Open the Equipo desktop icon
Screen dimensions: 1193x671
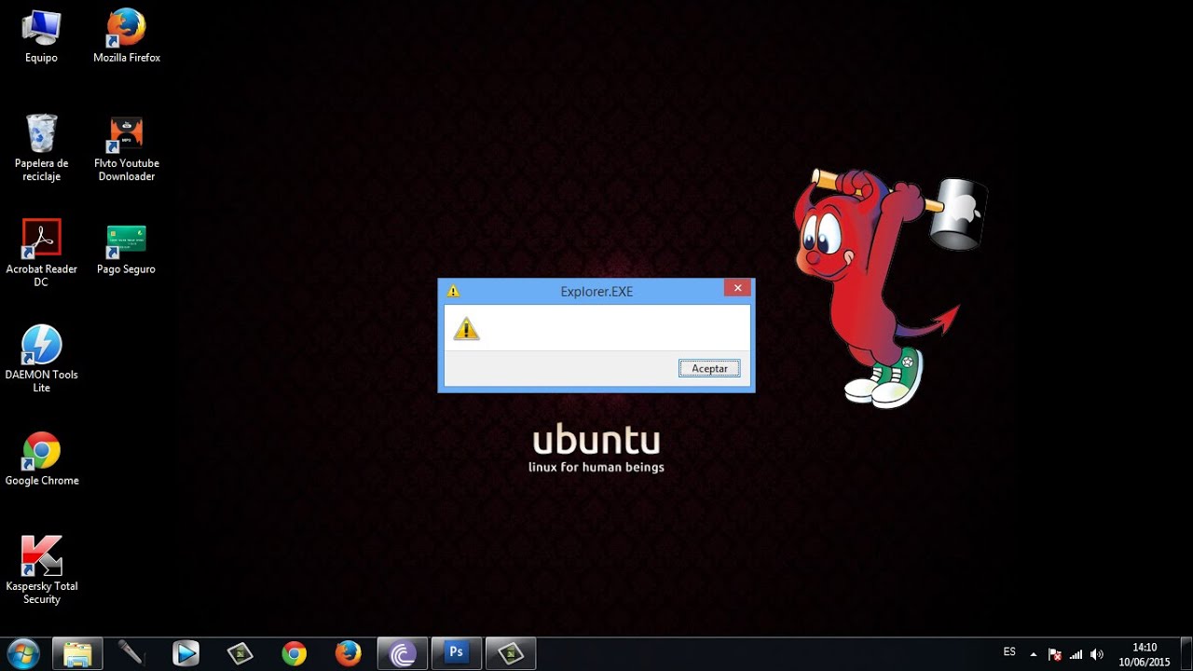(41, 36)
